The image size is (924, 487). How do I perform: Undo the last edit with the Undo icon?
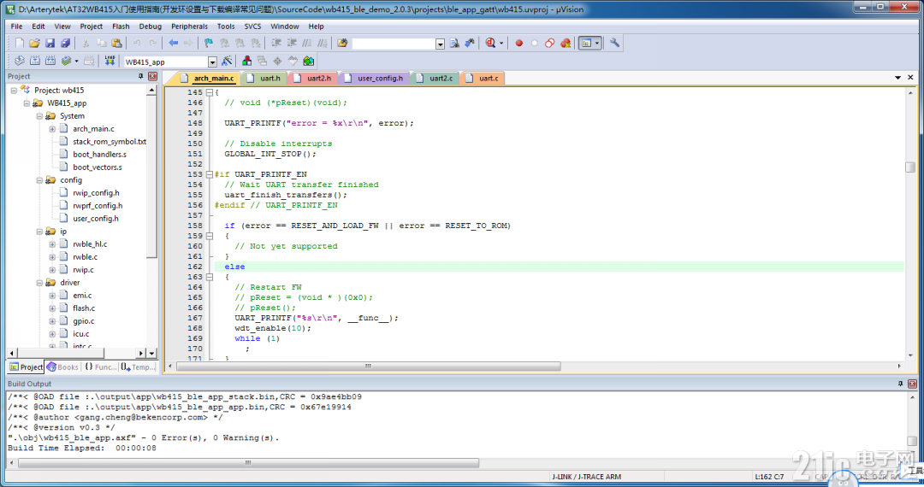pos(137,43)
